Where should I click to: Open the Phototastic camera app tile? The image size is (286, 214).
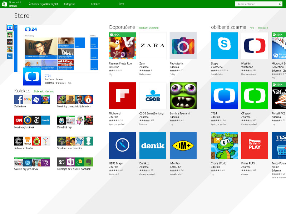(183, 46)
